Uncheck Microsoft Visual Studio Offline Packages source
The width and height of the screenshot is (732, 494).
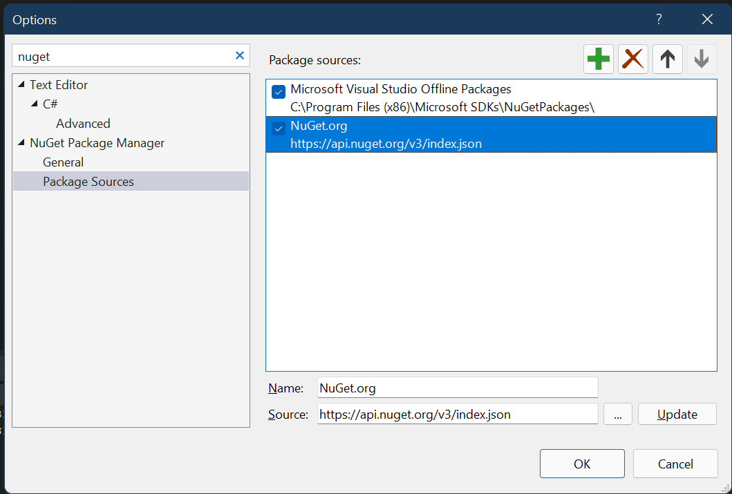[279, 91]
